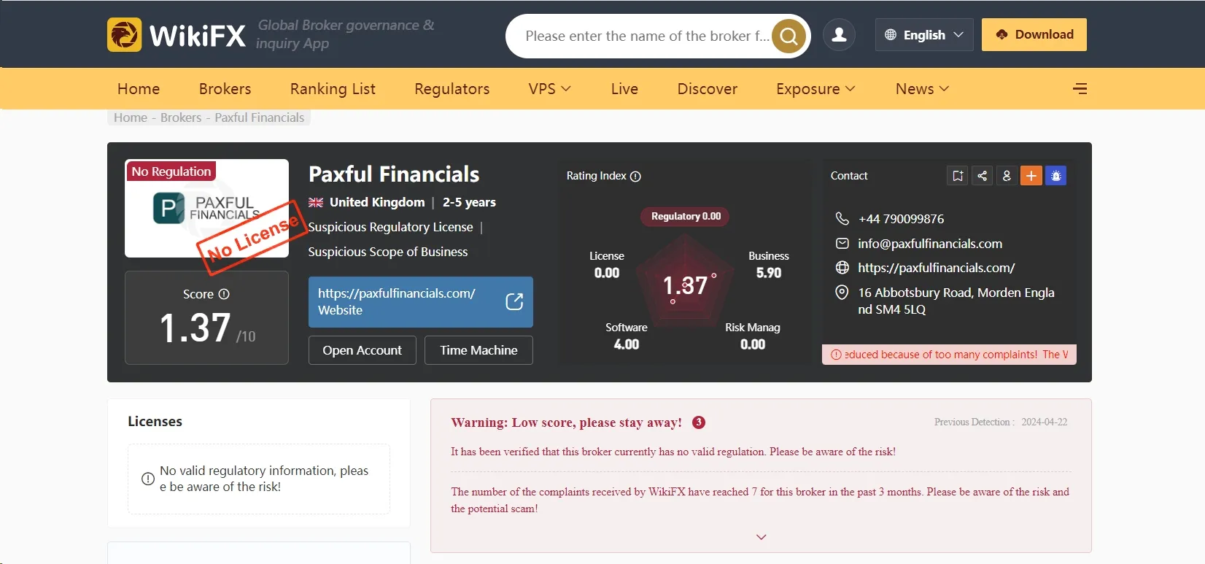Go to the Brokers navigation tab
Viewport: 1205px width, 564px height.
click(225, 89)
